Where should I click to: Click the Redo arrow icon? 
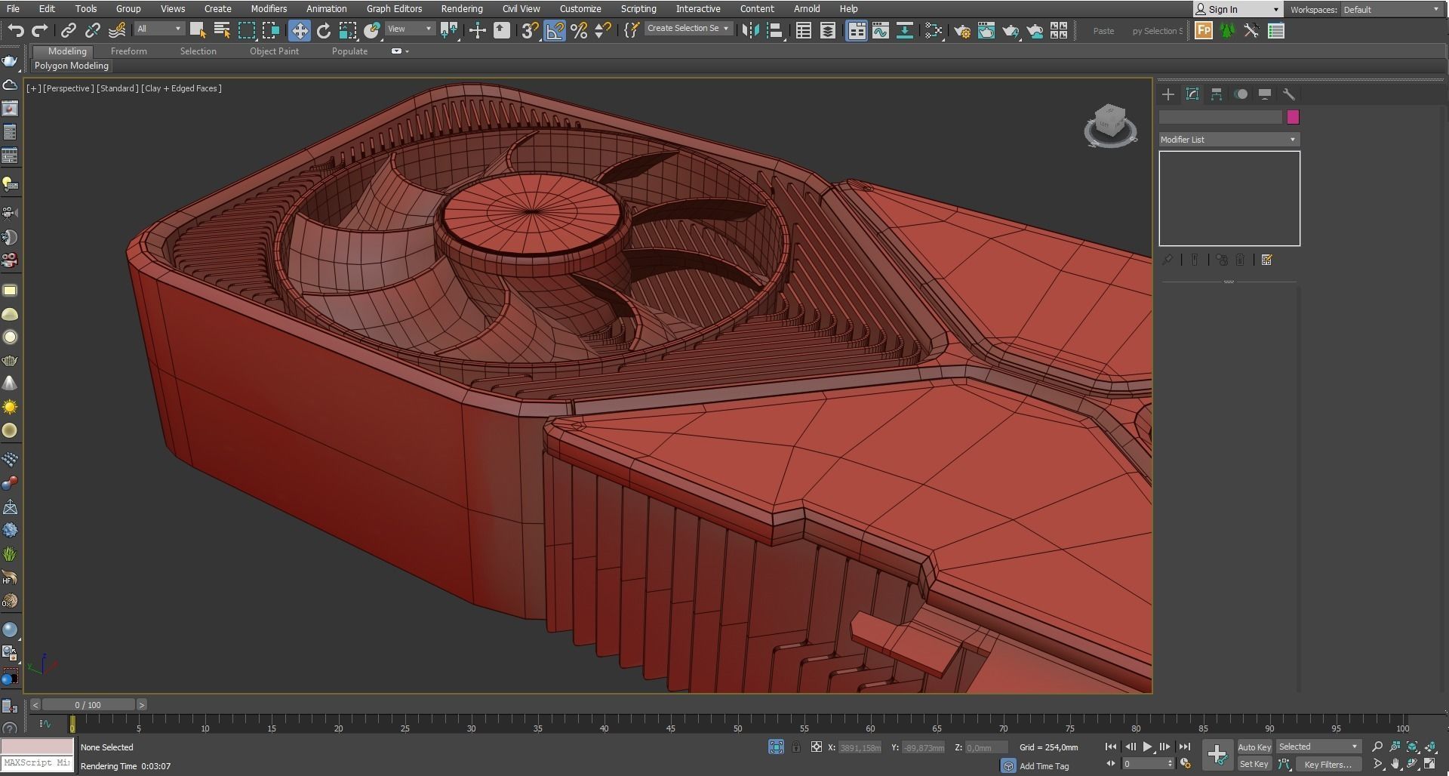click(40, 30)
